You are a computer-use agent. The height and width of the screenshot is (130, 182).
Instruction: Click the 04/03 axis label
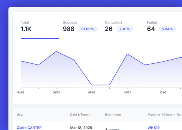click(x=21, y=93)
